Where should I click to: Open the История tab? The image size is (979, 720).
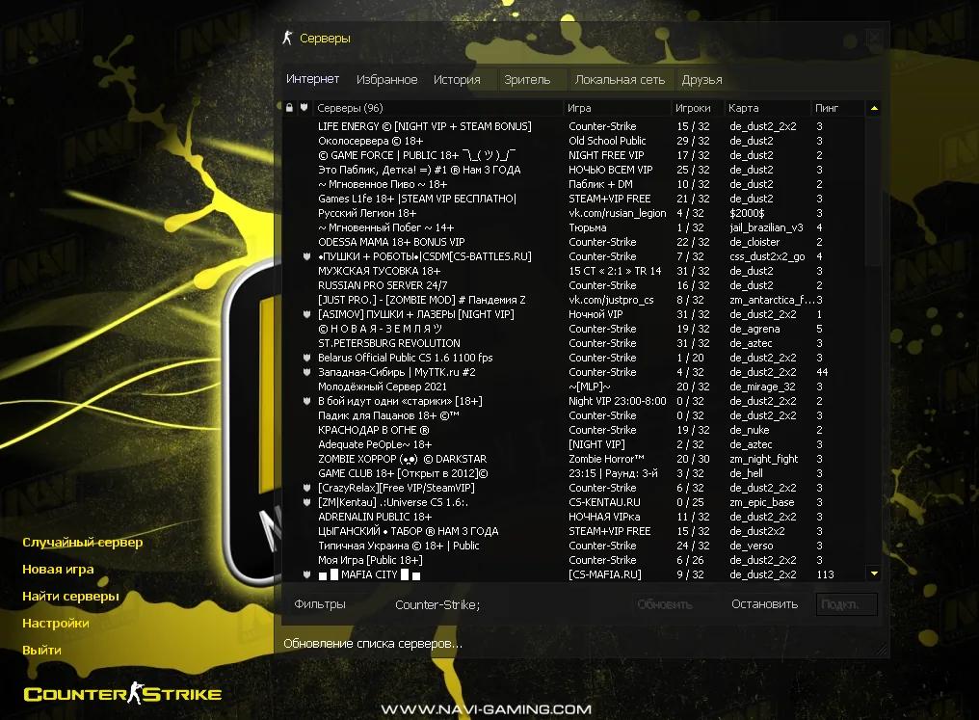point(457,79)
